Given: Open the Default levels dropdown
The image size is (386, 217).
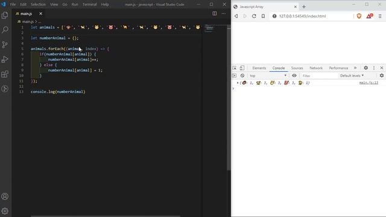Looking at the screenshot, I should [x=352, y=76].
